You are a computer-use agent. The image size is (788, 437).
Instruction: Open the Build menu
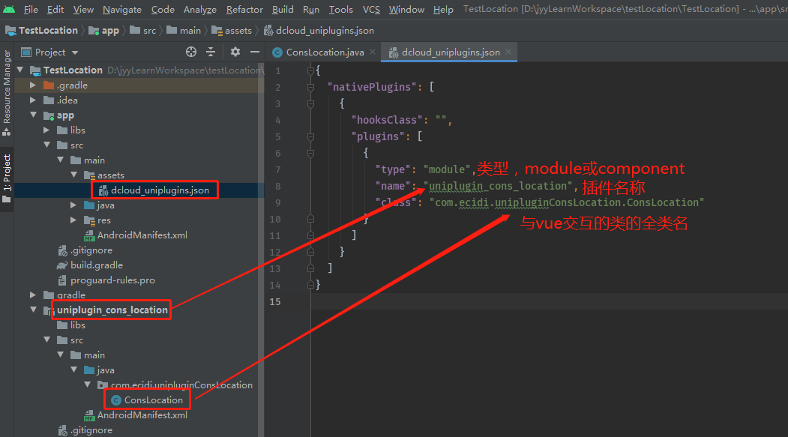(283, 10)
